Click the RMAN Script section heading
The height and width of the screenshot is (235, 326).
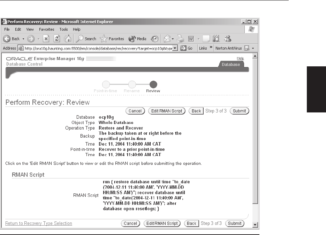pyautogui.click(x=28, y=175)
